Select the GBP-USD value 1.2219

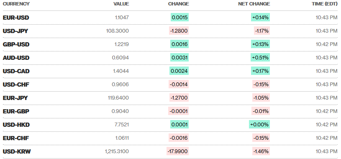click(x=122, y=44)
